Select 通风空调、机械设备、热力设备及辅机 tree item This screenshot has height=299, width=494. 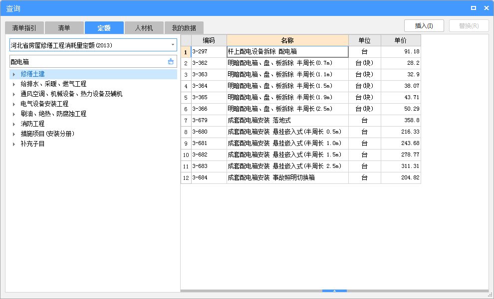point(71,94)
